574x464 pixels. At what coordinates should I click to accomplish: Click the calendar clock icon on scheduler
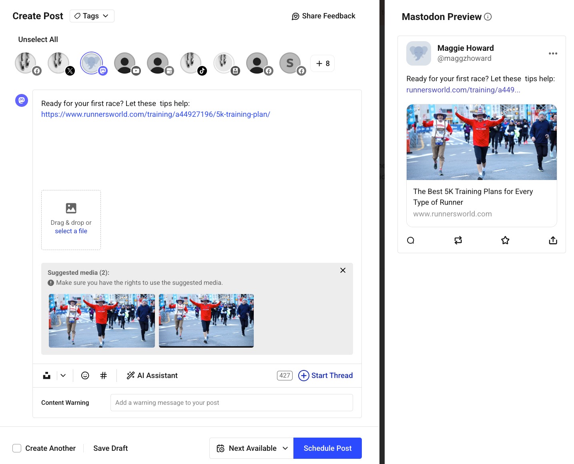click(x=221, y=448)
